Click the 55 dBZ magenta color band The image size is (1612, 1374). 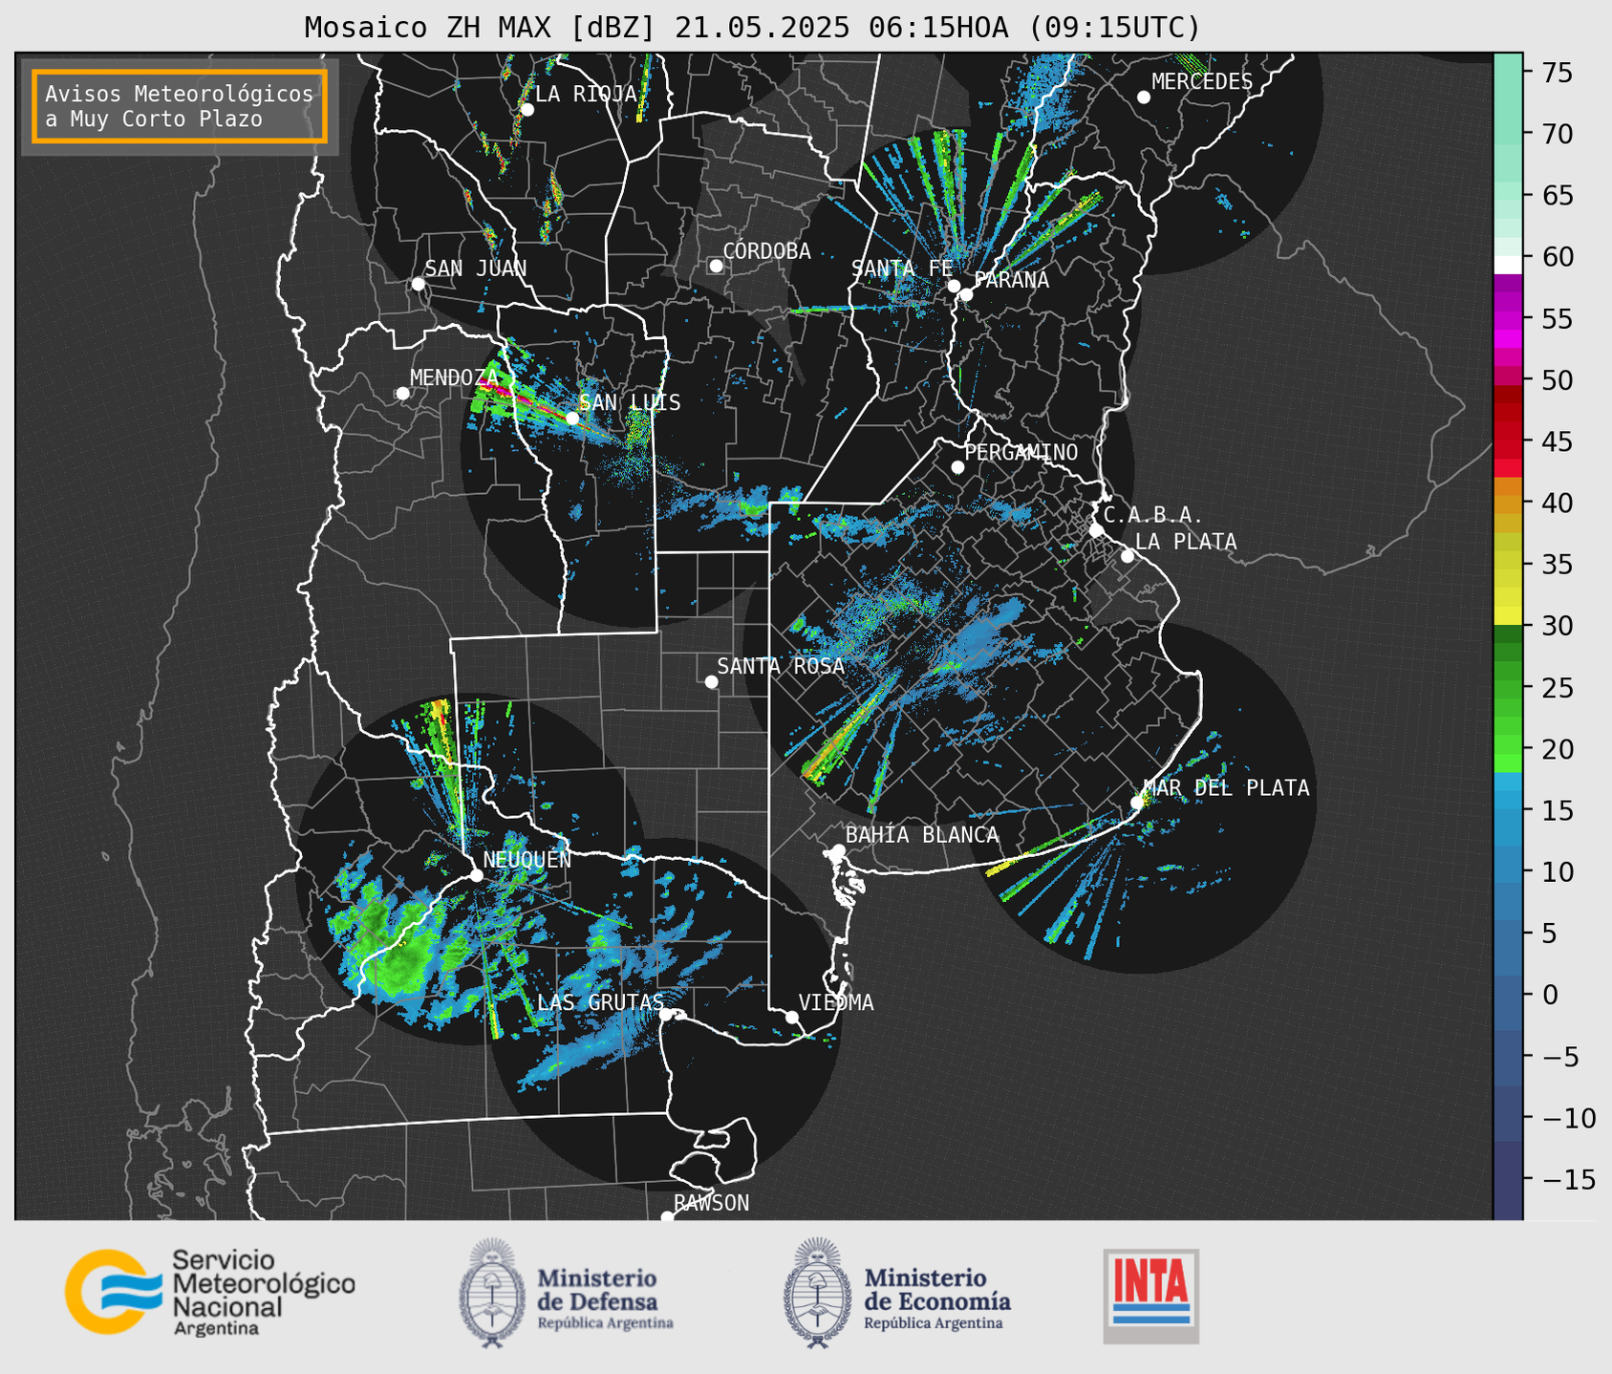tap(1508, 319)
